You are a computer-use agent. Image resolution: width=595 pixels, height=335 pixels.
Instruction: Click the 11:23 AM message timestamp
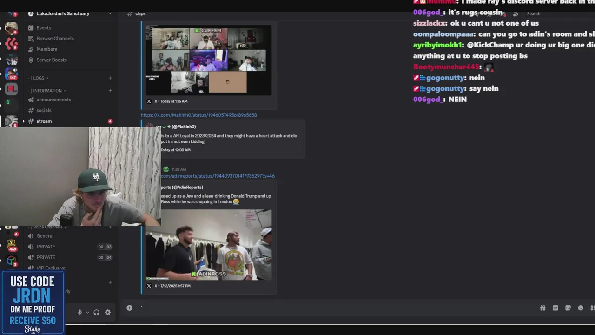178,169
